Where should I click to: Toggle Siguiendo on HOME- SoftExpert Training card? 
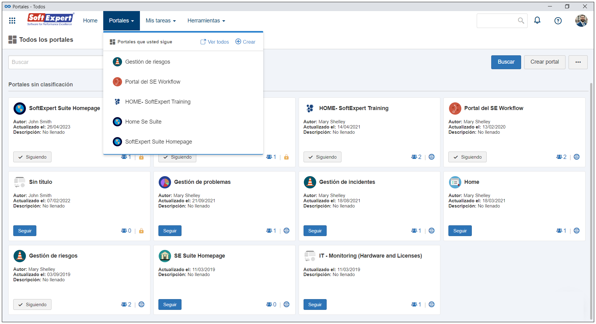[x=322, y=157]
